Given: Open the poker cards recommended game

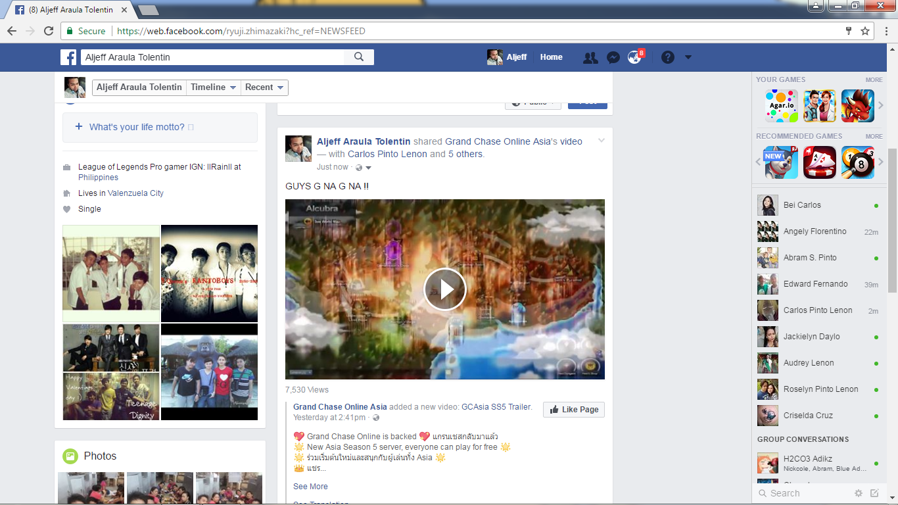Looking at the screenshot, I should click(820, 162).
